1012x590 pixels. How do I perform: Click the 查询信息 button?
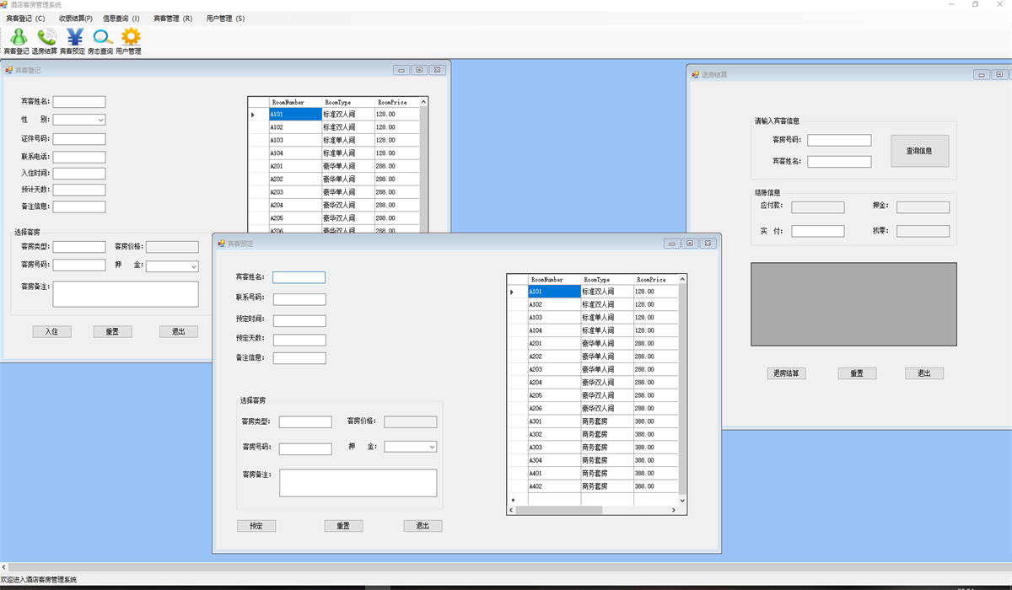point(919,151)
